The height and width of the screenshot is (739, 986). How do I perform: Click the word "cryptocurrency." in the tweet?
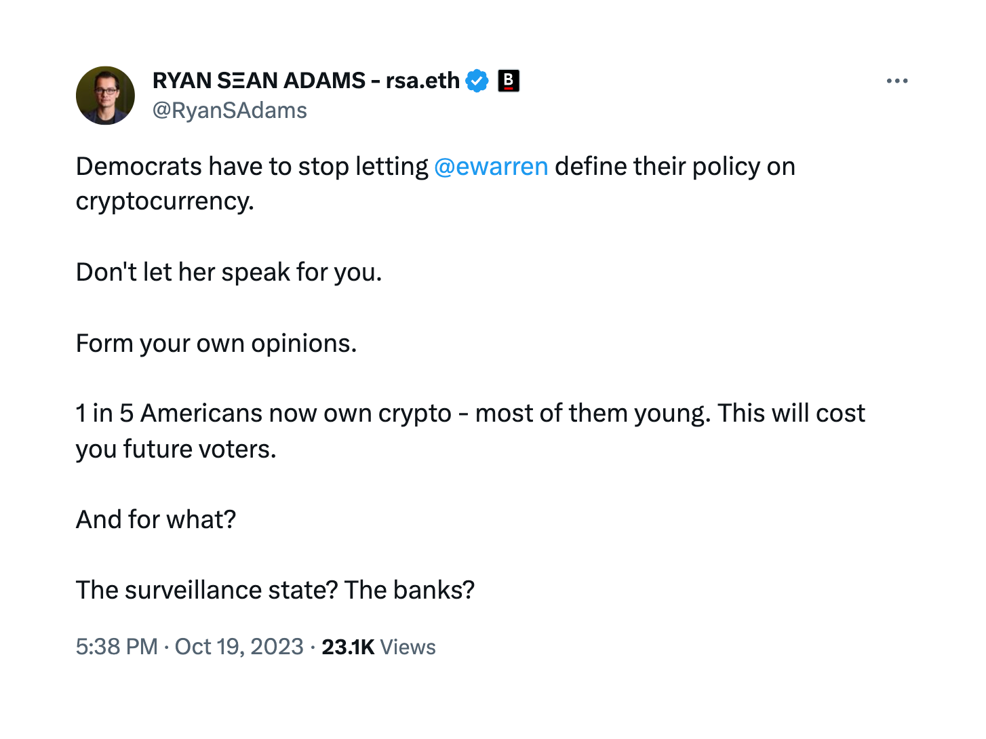[165, 201]
